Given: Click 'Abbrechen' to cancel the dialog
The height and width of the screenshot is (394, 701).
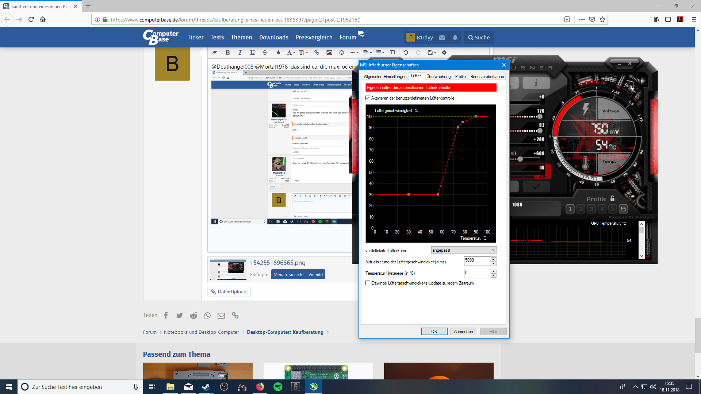Looking at the screenshot, I should click(464, 331).
